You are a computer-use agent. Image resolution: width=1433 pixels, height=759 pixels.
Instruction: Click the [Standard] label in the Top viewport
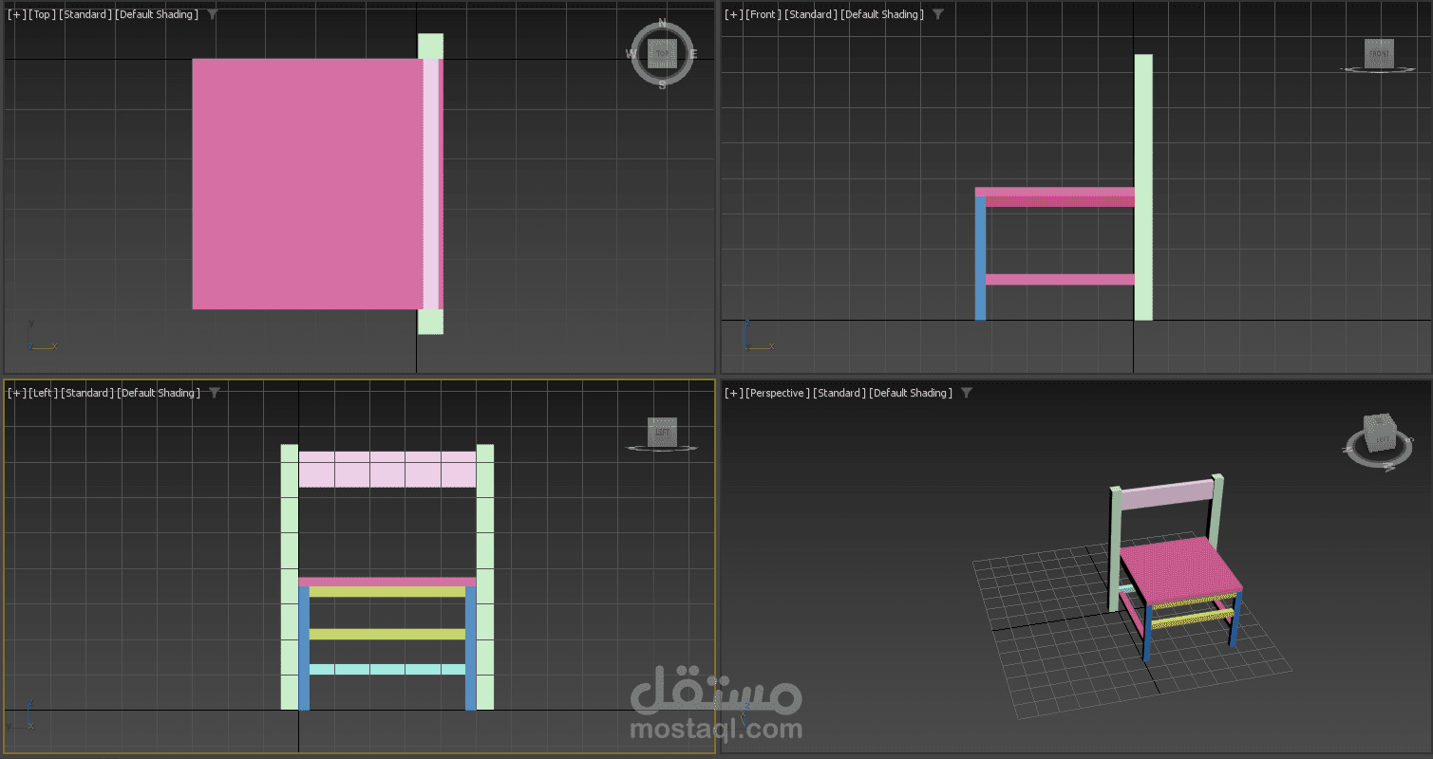click(x=86, y=14)
